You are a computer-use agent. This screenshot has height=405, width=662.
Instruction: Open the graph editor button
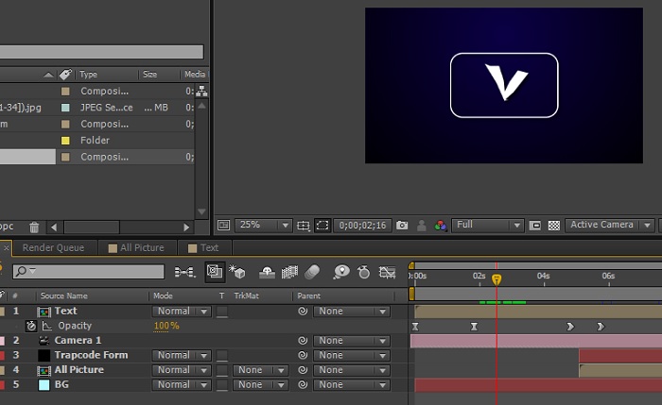[x=387, y=272]
